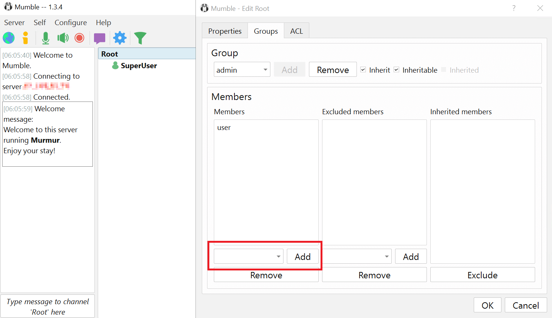This screenshot has height=318, width=552.
Task: Confirm the dialog with OK
Action: point(488,305)
